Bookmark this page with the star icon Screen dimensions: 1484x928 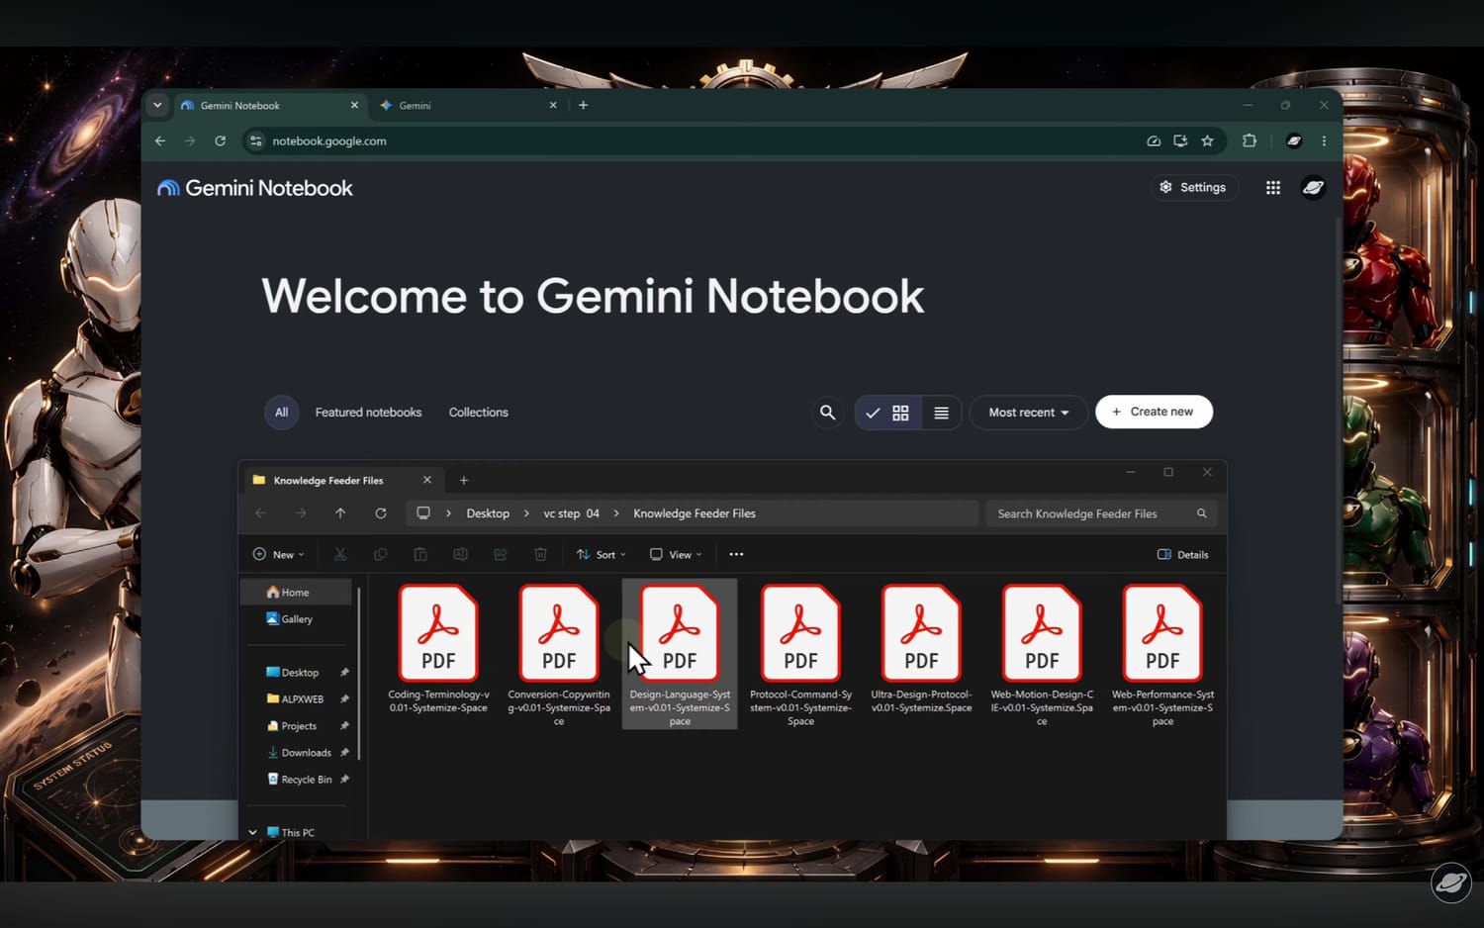[1207, 140]
